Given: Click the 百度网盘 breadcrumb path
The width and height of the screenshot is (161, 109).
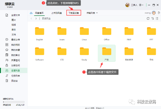Looking at the screenshot, I should pyautogui.click(x=46, y=19).
